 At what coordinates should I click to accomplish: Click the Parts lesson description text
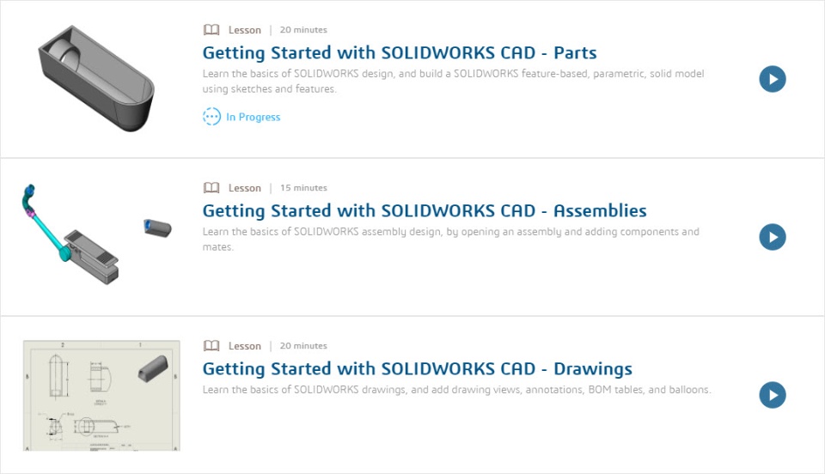pos(453,82)
